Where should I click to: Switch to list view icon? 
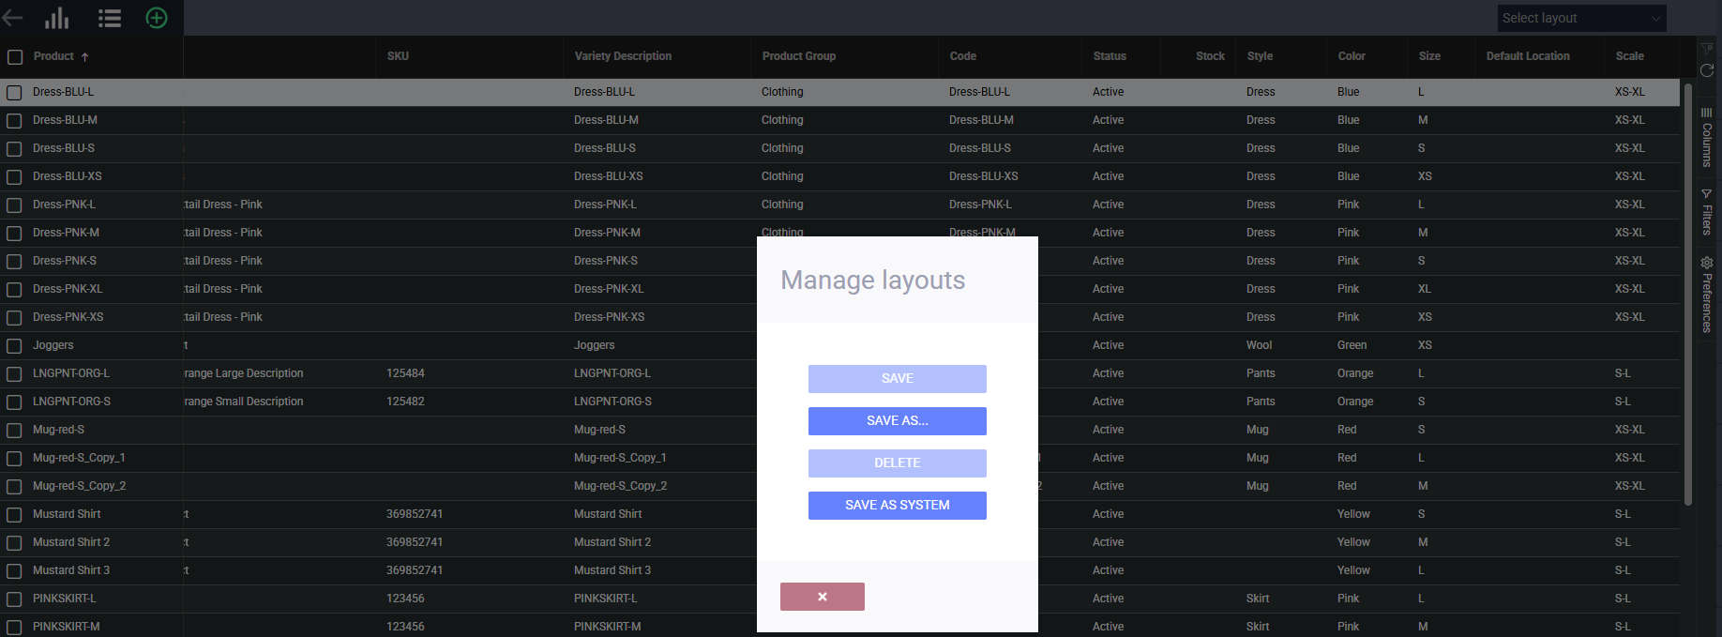click(110, 18)
